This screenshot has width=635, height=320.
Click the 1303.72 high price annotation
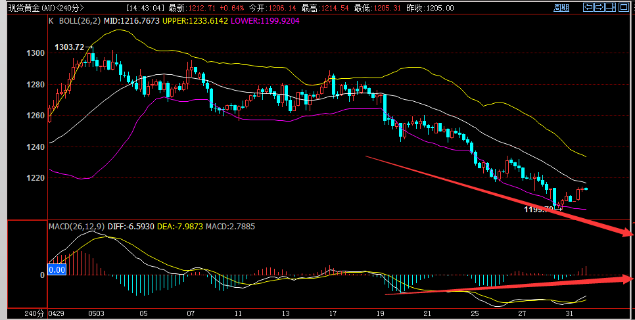[69, 47]
